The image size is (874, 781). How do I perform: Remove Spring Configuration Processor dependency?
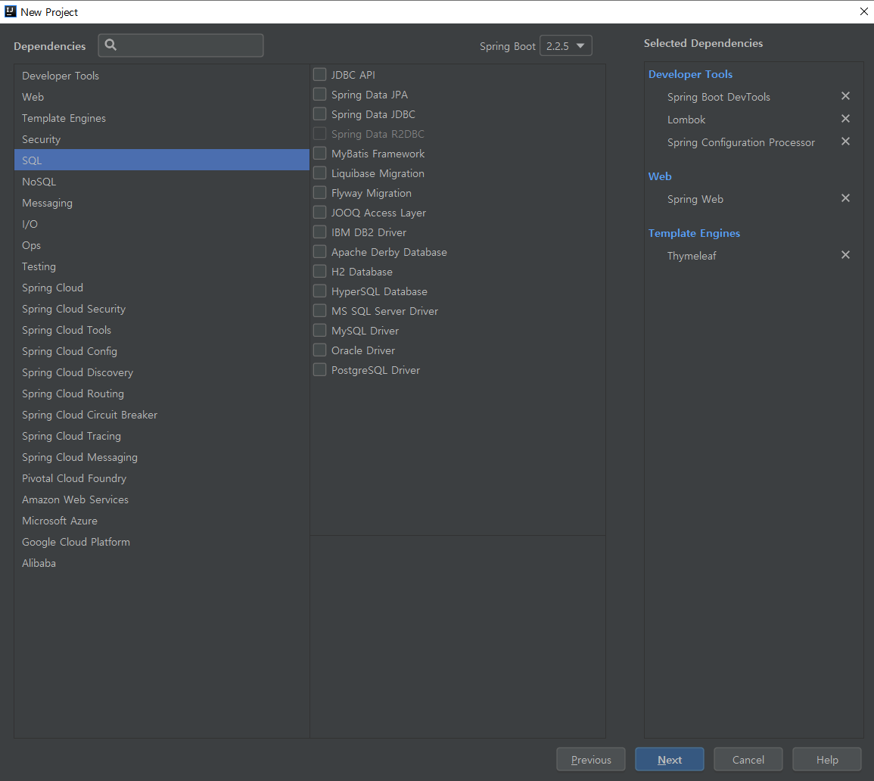click(x=845, y=142)
